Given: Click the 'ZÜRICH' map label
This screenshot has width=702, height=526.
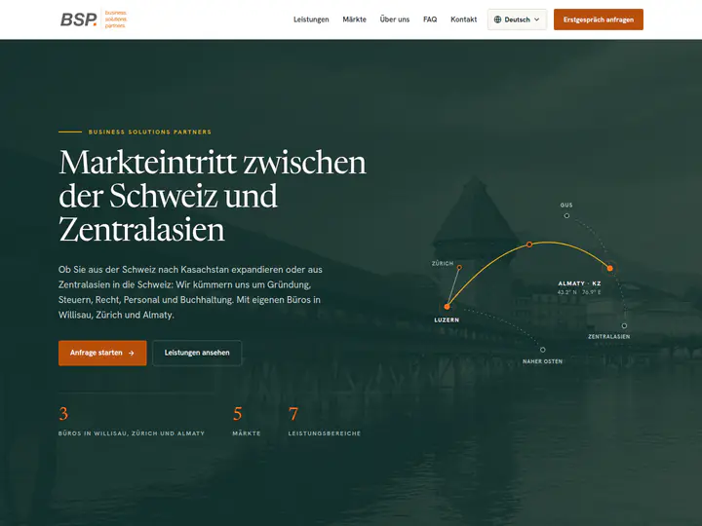Looking at the screenshot, I should coord(443,263).
